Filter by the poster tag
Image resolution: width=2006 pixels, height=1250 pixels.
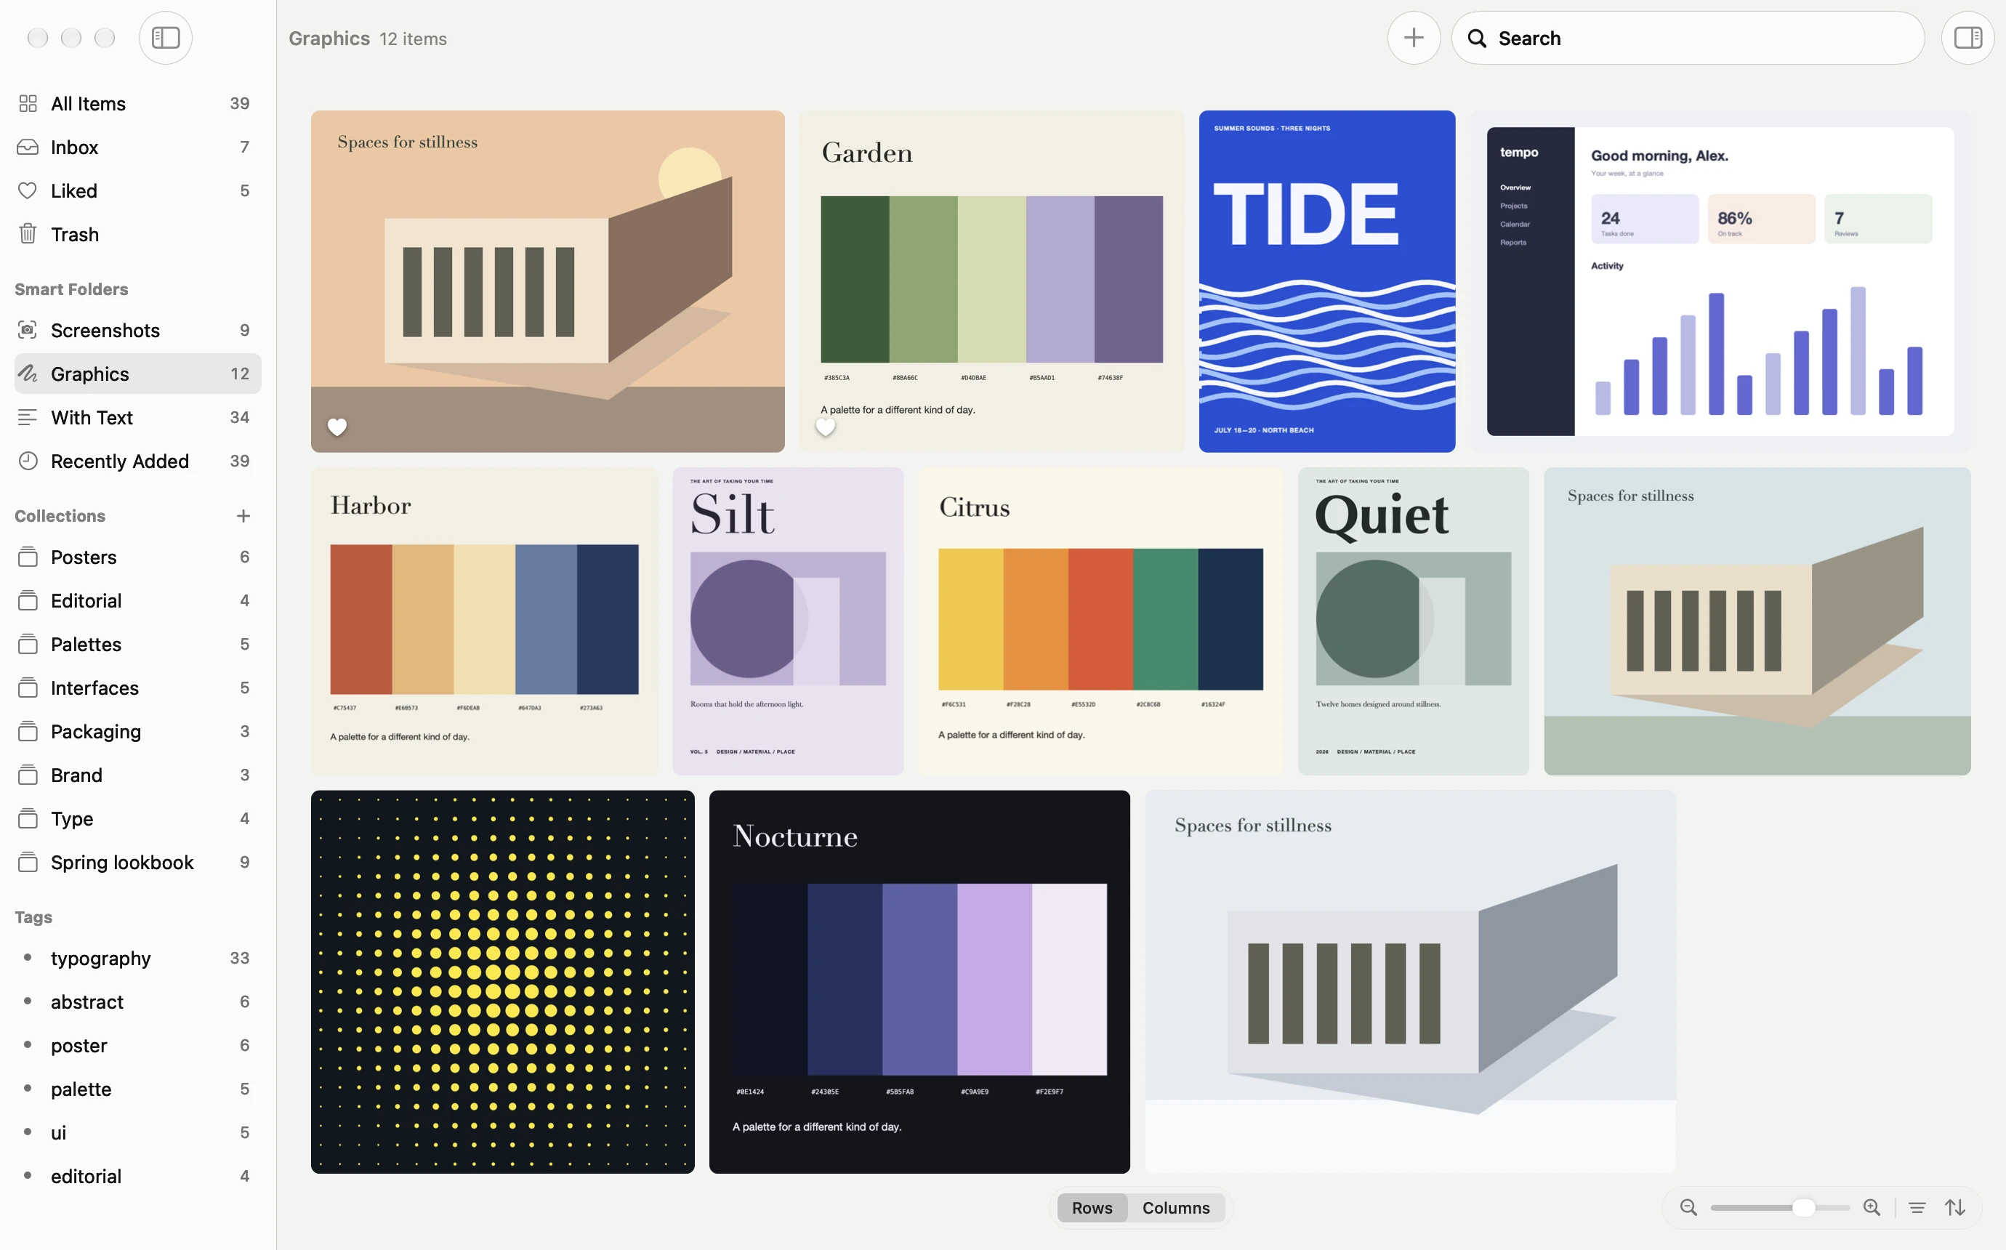pyautogui.click(x=138, y=1045)
